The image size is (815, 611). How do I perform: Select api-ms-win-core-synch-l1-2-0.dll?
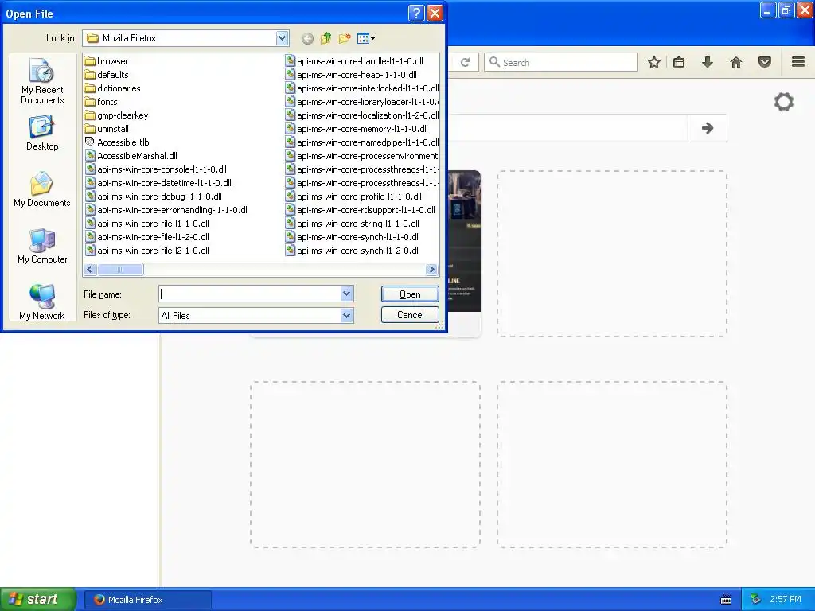pyautogui.click(x=353, y=251)
